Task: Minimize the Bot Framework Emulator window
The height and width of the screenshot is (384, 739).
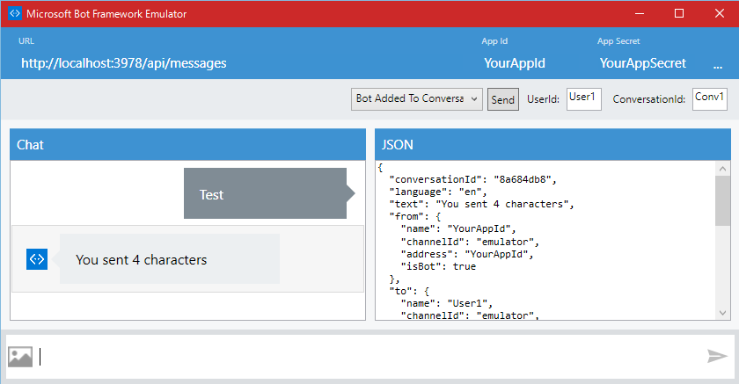Action: click(640, 13)
